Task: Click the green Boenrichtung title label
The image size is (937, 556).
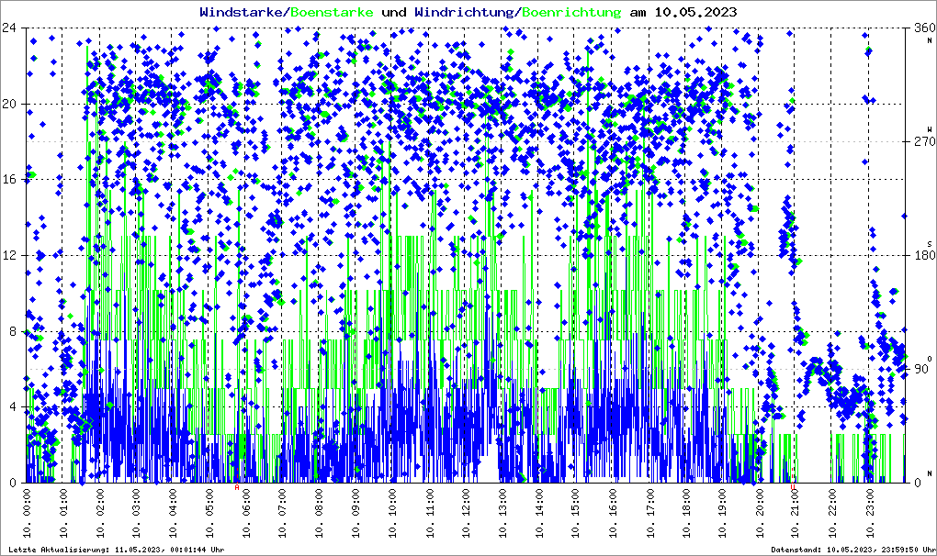Action: pyautogui.click(x=571, y=12)
